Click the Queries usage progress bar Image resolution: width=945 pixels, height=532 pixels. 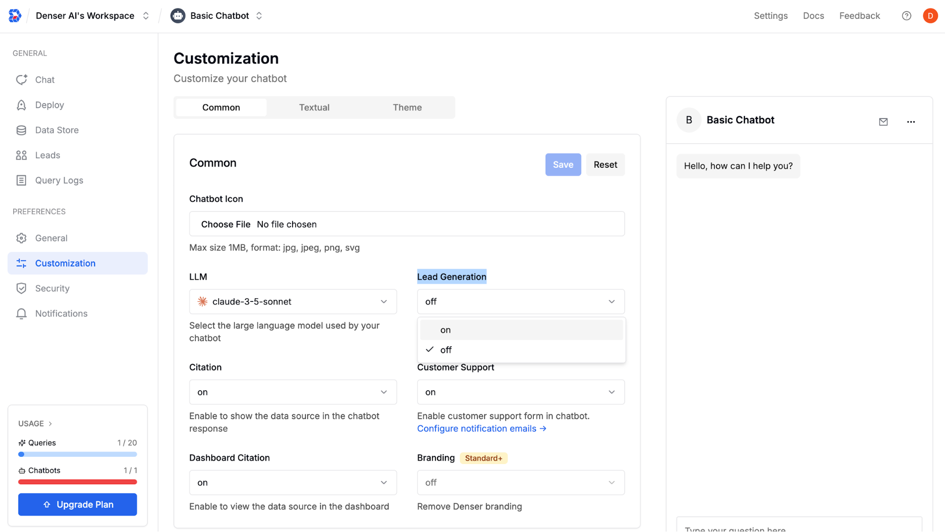pos(77,454)
